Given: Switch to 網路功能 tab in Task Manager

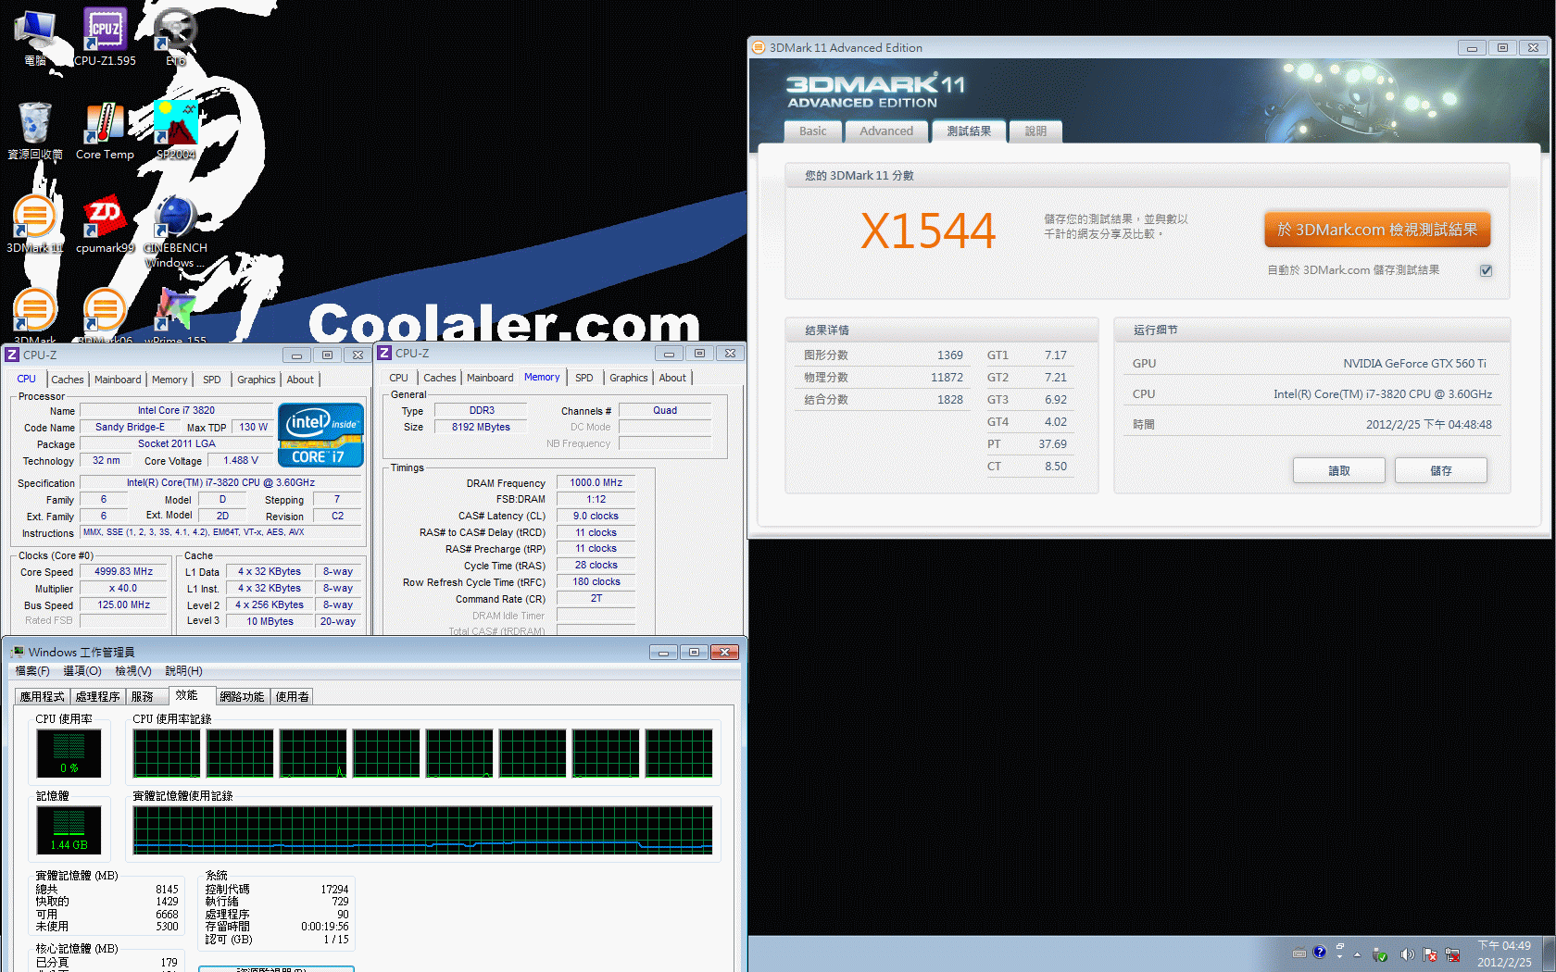Looking at the screenshot, I should click(x=243, y=697).
